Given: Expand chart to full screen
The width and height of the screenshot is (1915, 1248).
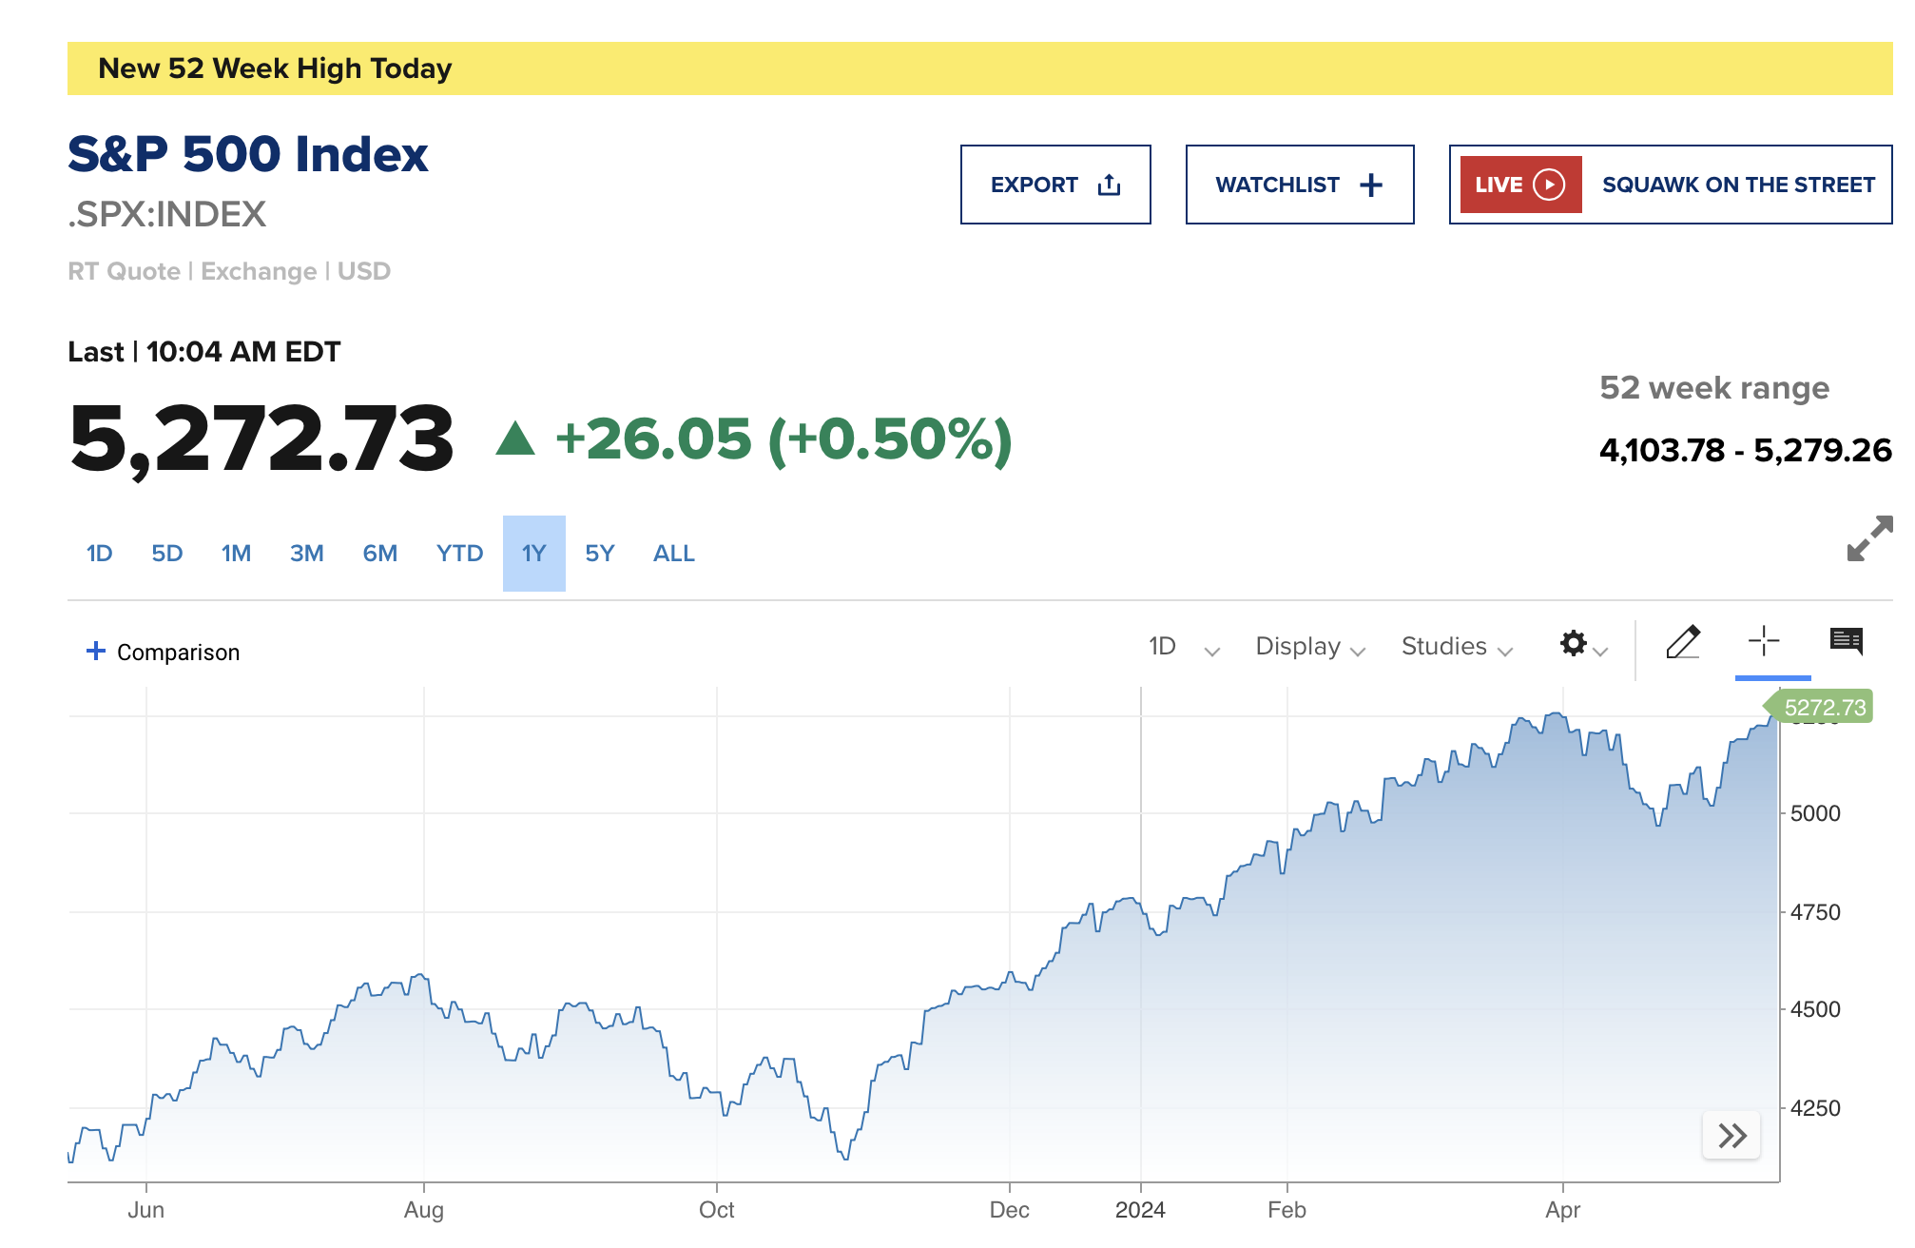Looking at the screenshot, I should [x=1869, y=538].
